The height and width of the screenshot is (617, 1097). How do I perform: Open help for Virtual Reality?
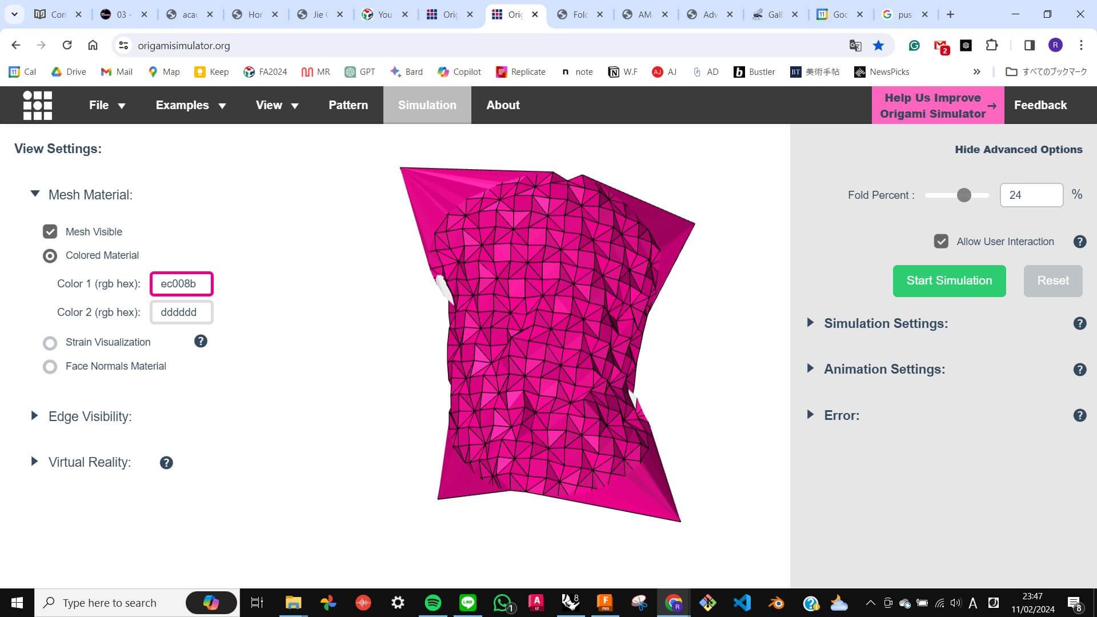[x=166, y=463]
